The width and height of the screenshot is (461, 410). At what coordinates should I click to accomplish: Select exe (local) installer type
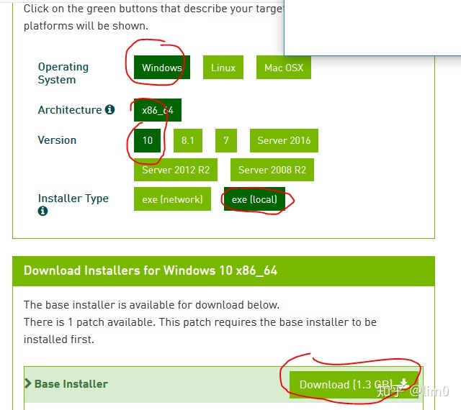point(254,199)
